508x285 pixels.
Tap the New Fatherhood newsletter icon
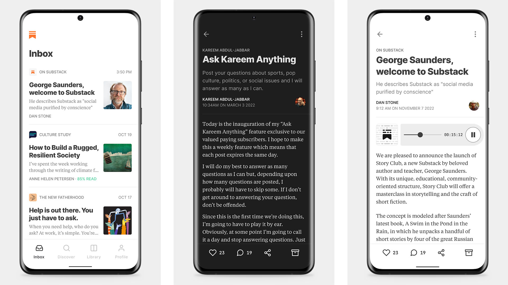click(x=32, y=197)
